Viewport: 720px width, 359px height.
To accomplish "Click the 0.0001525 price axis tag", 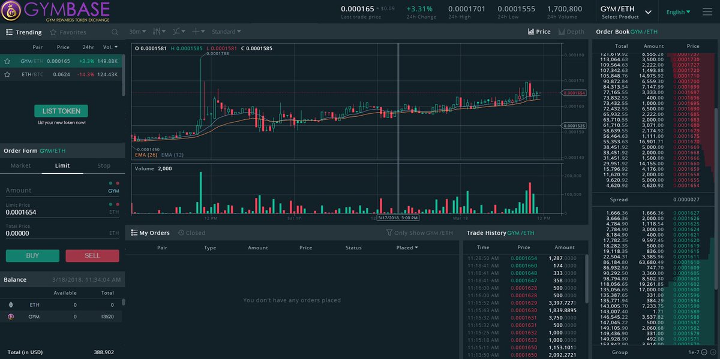I will click(x=575, y=125).
